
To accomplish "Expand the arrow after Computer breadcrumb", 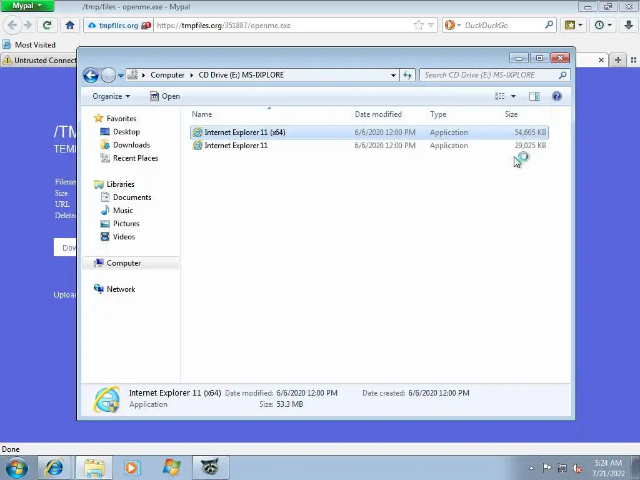I will [191, 75].
